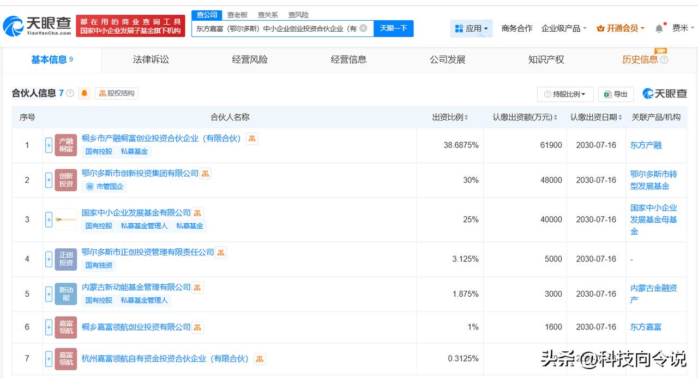The height and width of the screenshot is (379, 698).
Task: Open the notification bell in the header
Action: click(659, 28)
